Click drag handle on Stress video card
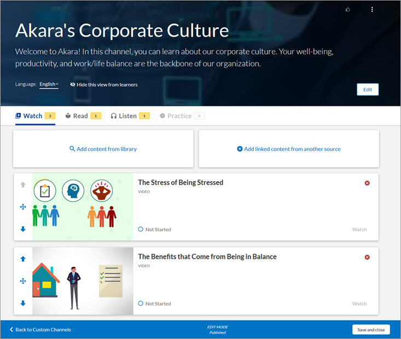 (x=23, y=207)
